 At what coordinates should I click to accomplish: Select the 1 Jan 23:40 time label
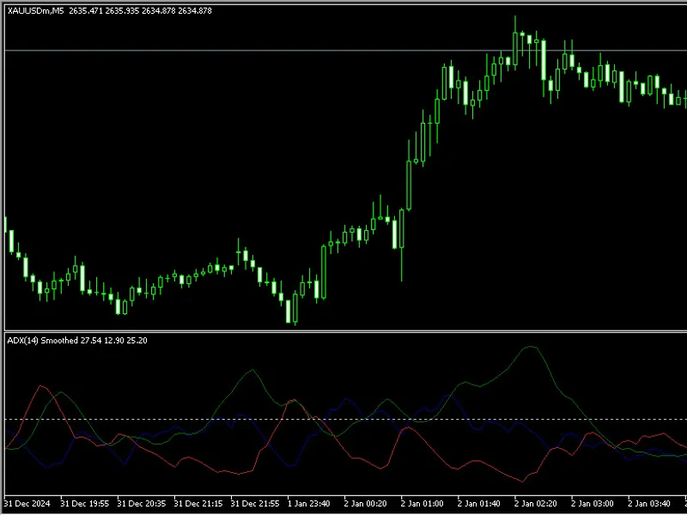click(309, 504)
